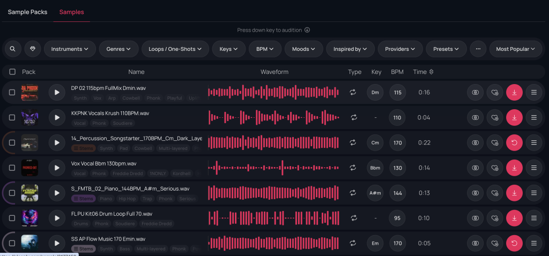This screenshot has width=549, height=256.
Task: Click the search magnifier icon
Action: (x=13, y=49)
